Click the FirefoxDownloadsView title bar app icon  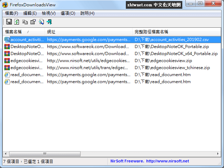coord(5,5)
